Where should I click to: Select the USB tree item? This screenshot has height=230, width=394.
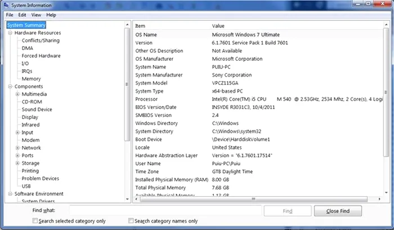click(26, 186)
